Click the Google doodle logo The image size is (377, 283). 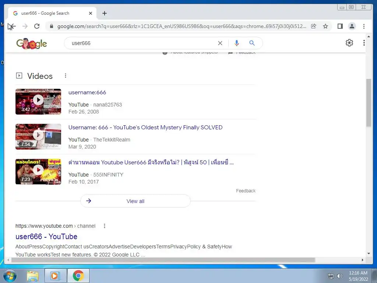tap(32, 43)
